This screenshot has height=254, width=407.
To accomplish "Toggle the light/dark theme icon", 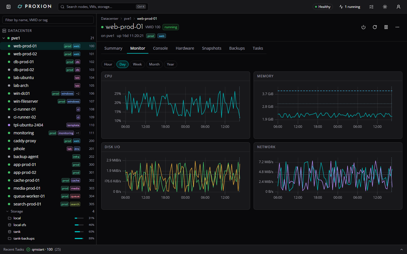I will tap(385, 7).
